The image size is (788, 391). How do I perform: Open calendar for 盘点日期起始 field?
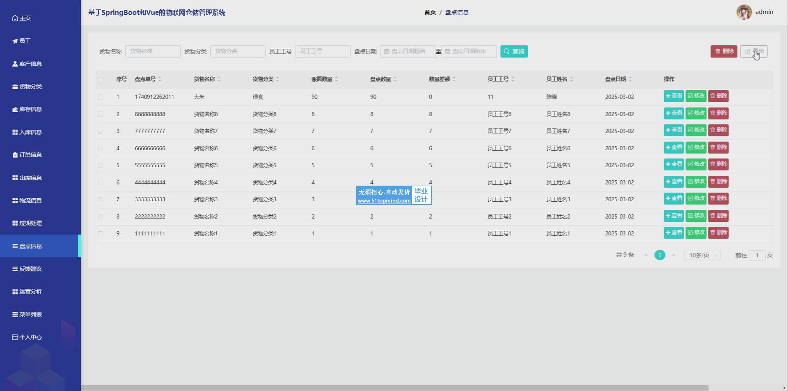(408, 51)
